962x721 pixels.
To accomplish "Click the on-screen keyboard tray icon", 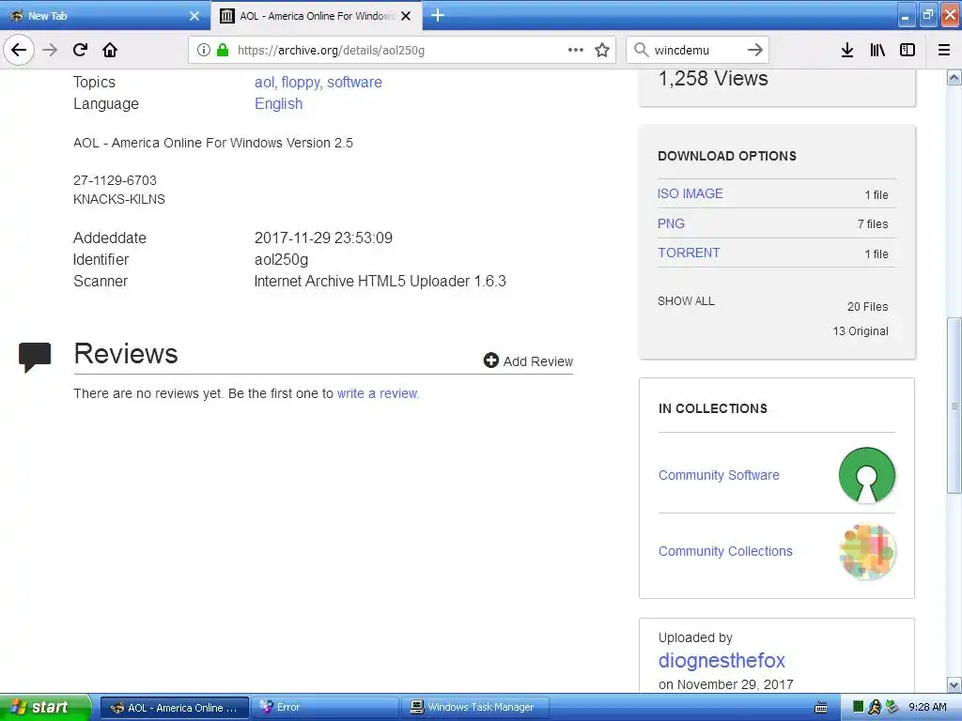I will (821, 708).
